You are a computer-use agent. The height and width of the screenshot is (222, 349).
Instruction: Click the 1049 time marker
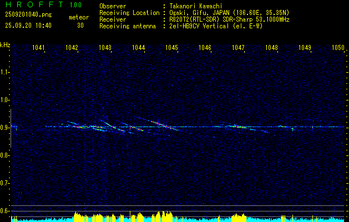pyautogui.click(x=305, y=47)
